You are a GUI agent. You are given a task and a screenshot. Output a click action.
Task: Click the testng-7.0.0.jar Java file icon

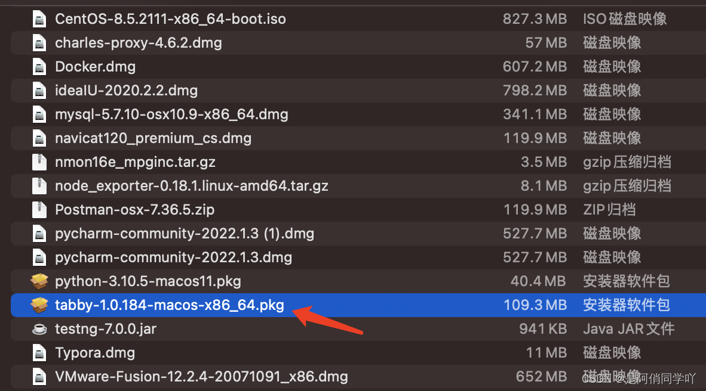[39, 328]
